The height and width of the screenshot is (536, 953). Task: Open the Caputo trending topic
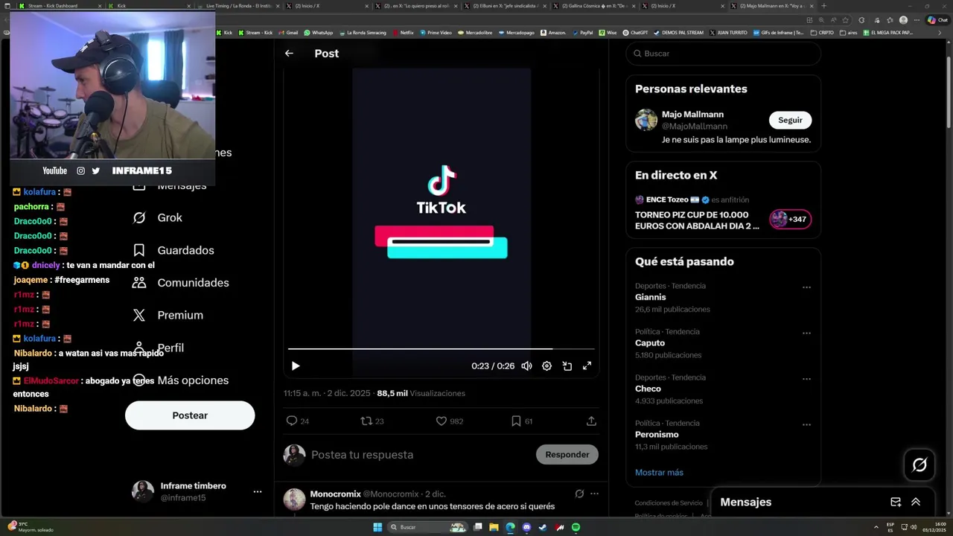(x=650, y=343)
